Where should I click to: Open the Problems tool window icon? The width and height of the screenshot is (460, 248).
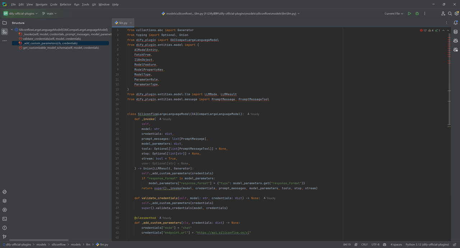5,228
